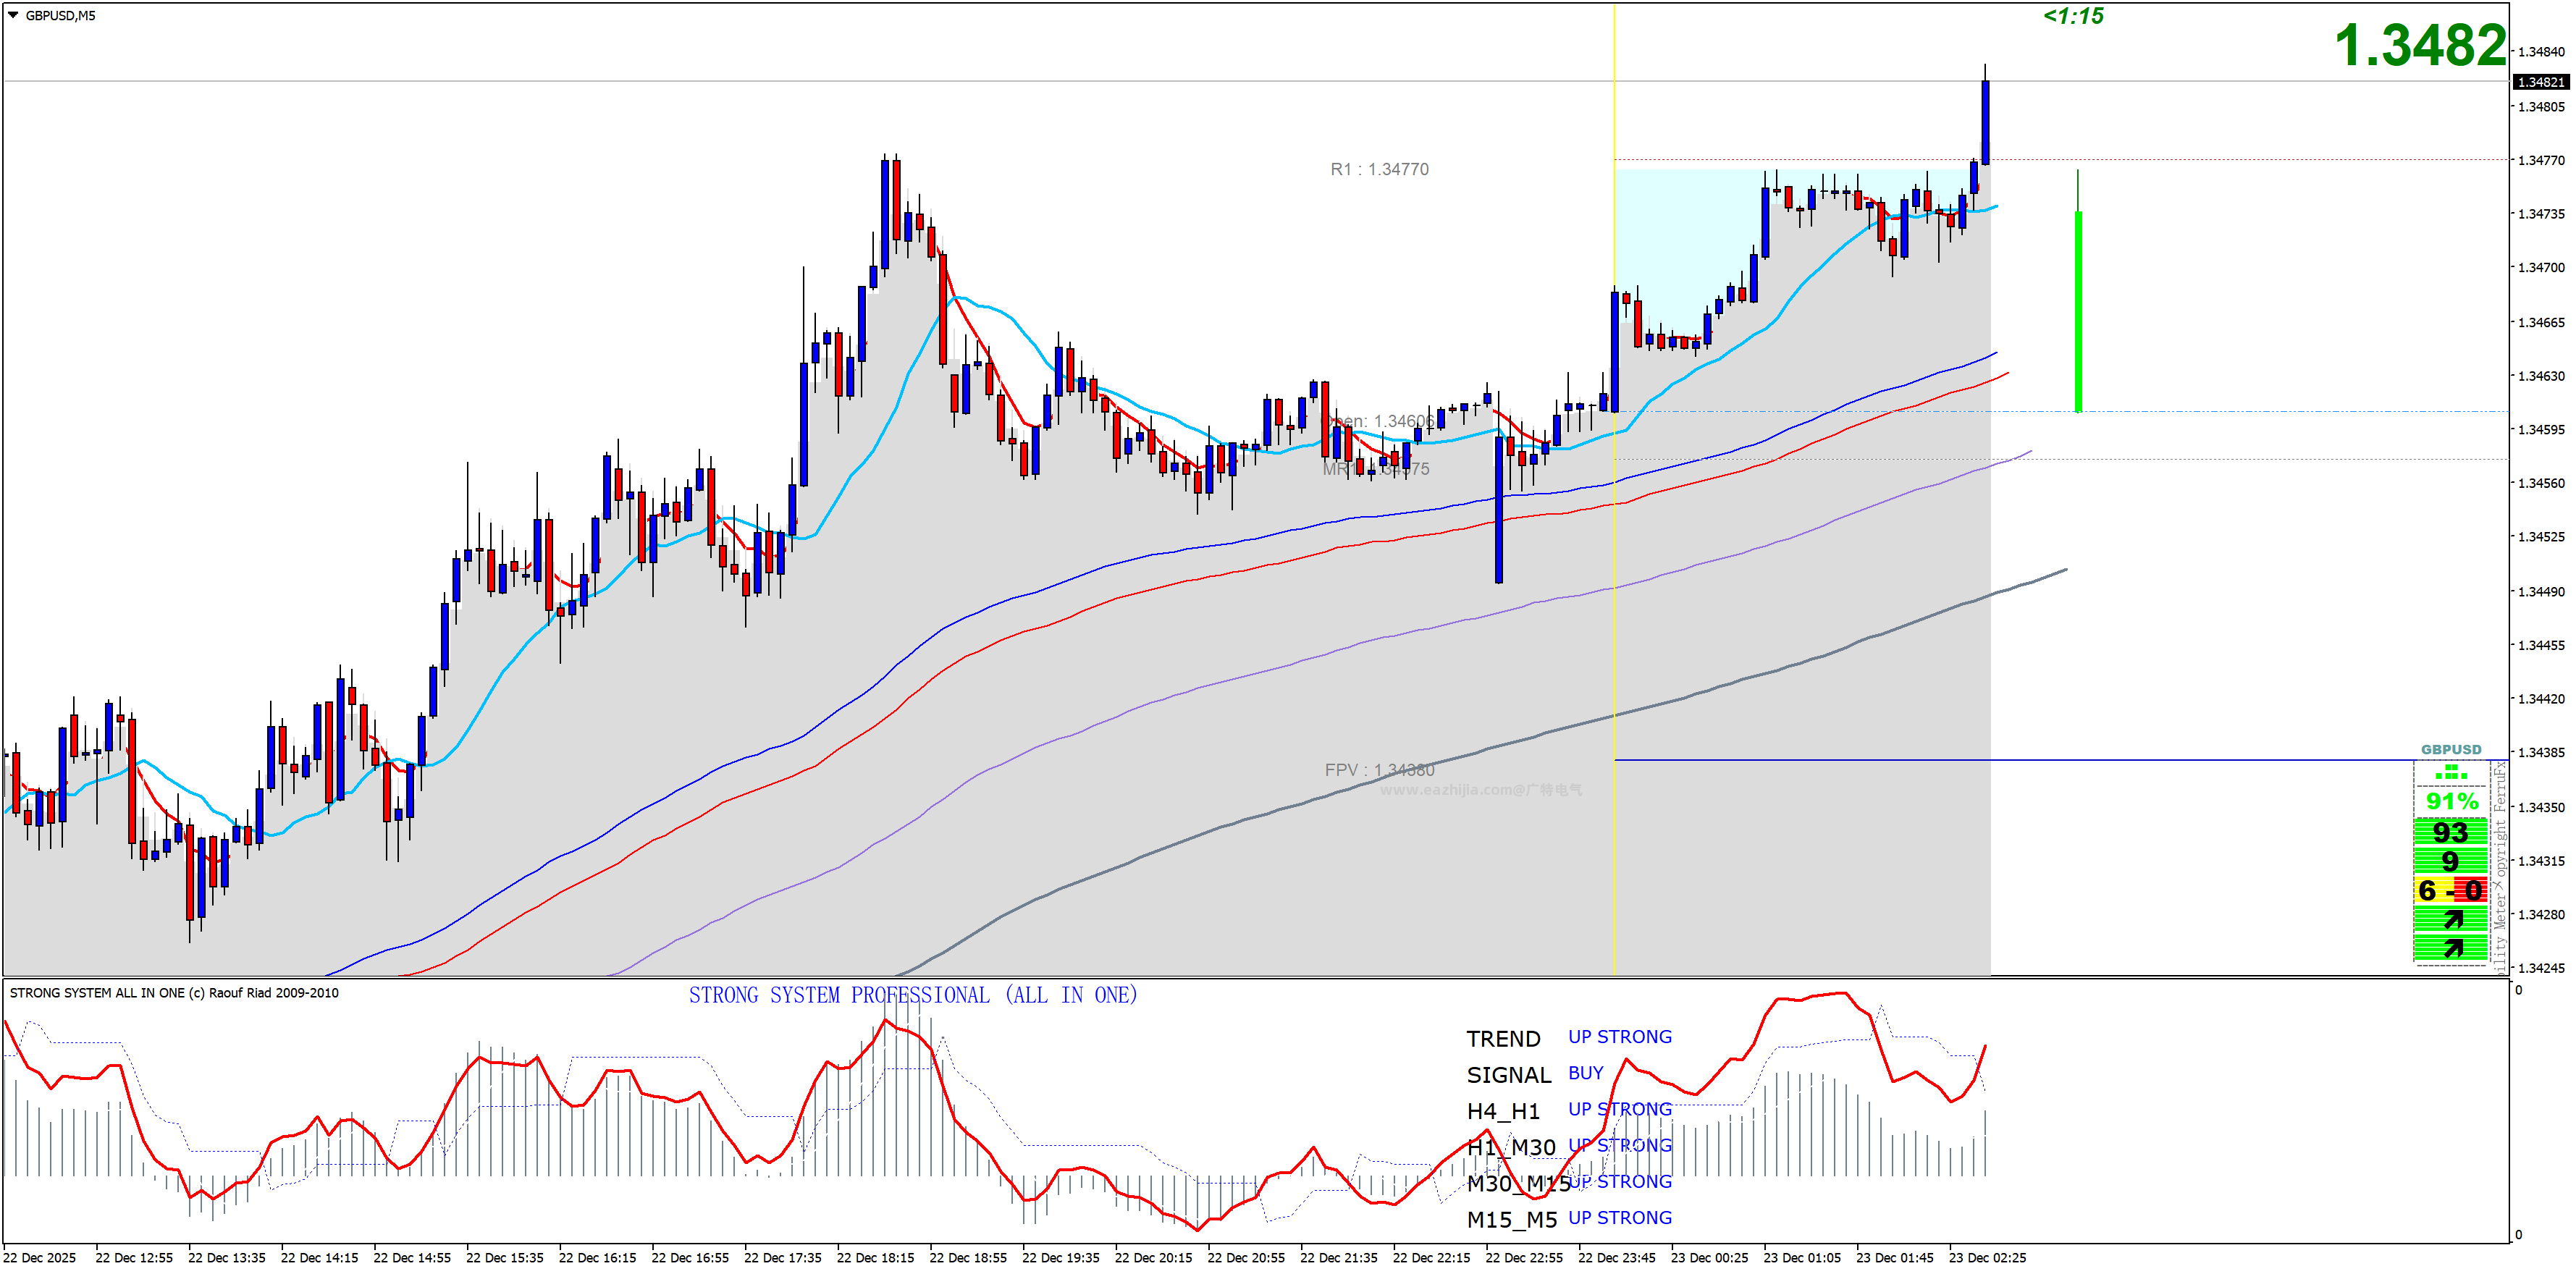Click the triangle beside GBPUSD,M5 title
Viewport: 2576px width, 1274px height.
tap(13, 15)
